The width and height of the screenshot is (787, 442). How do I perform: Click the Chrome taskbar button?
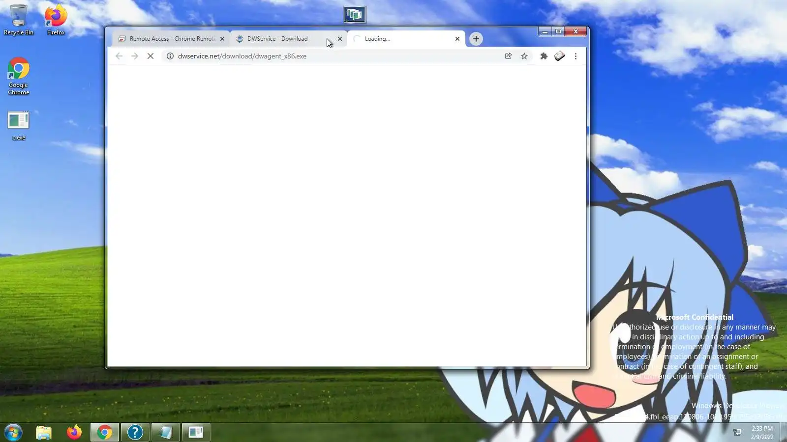104,432
